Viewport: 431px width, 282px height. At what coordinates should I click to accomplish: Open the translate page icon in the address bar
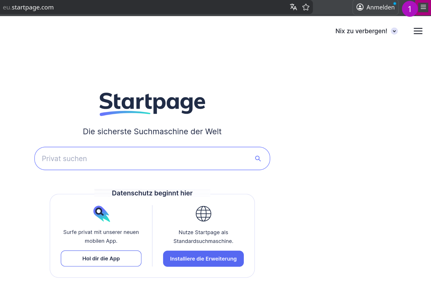point(293,7)
